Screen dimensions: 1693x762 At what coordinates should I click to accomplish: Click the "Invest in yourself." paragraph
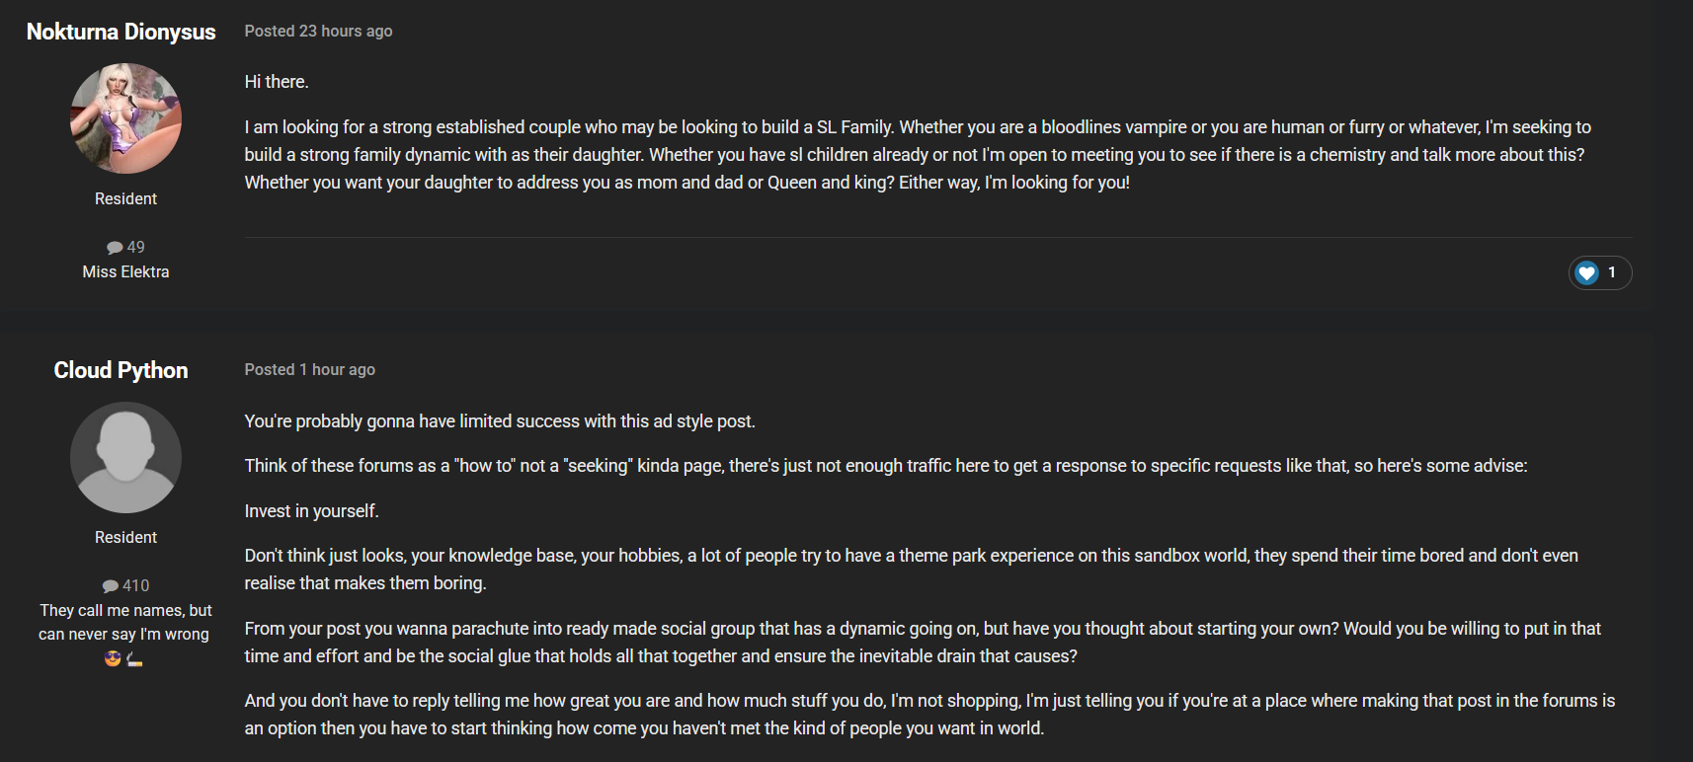(311, 511)
